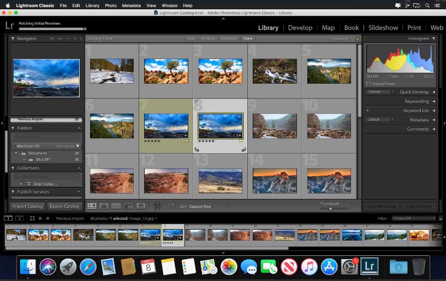Create new collection with plus icon
Viewport: 446px width, 281px height.
pyautogui.click(x=79, y=168)
